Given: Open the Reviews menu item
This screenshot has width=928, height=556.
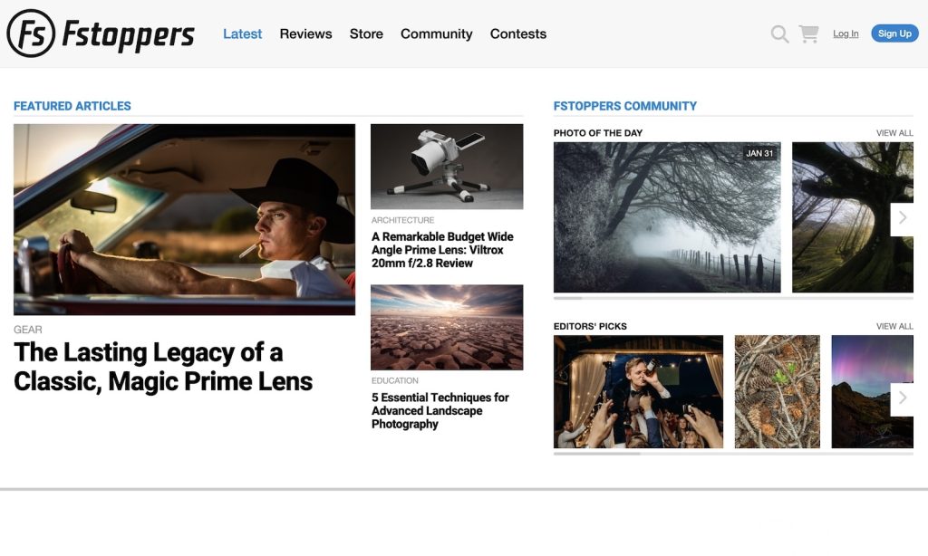Looking at the screenshot, I should [305, 34].
